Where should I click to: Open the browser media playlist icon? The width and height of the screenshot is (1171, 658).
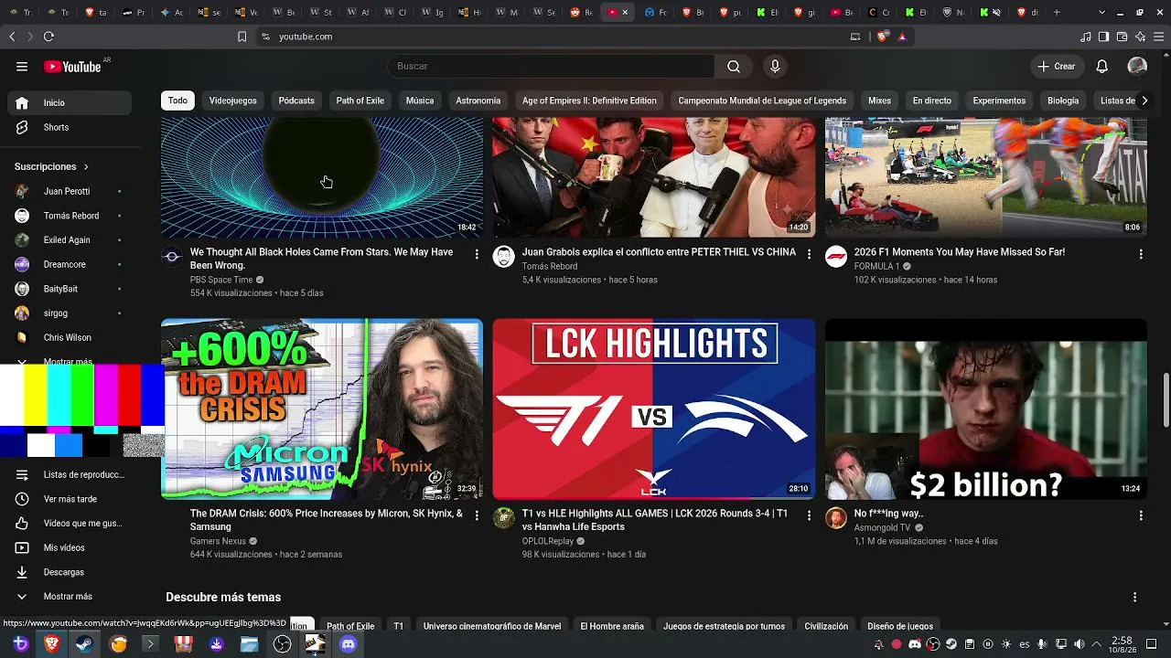point(1086,37)
